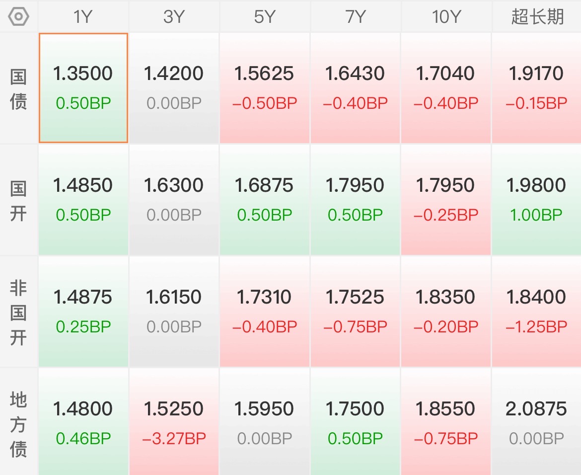
Task: Open the 国债 row label
Action: pos(18,88)
